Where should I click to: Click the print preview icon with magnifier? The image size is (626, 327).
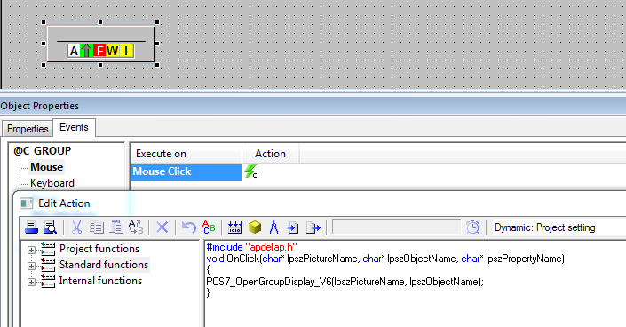[x=51, y=227]
